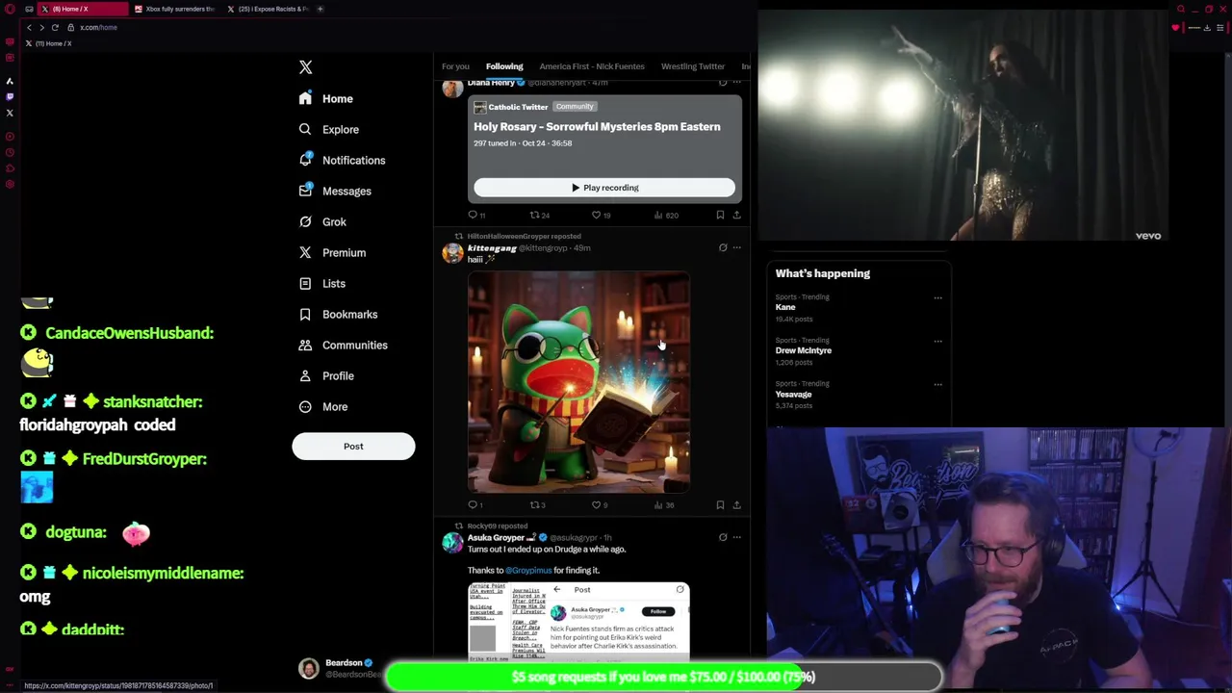
Task: Like the kittengang post
Action: point(599,504)
